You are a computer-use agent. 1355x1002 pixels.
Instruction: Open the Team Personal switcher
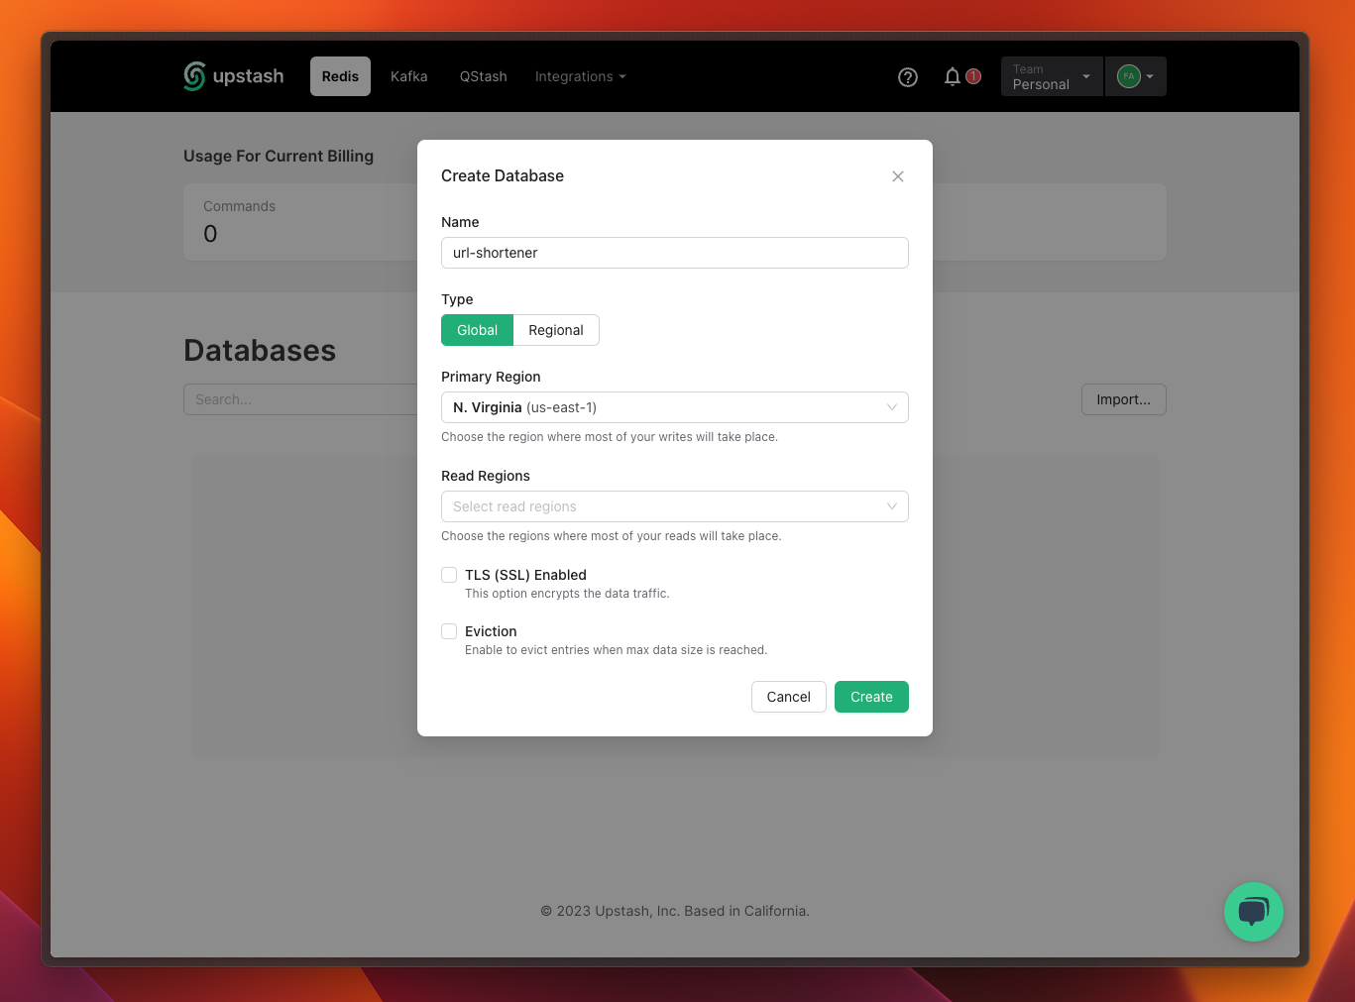point(1051,76)
